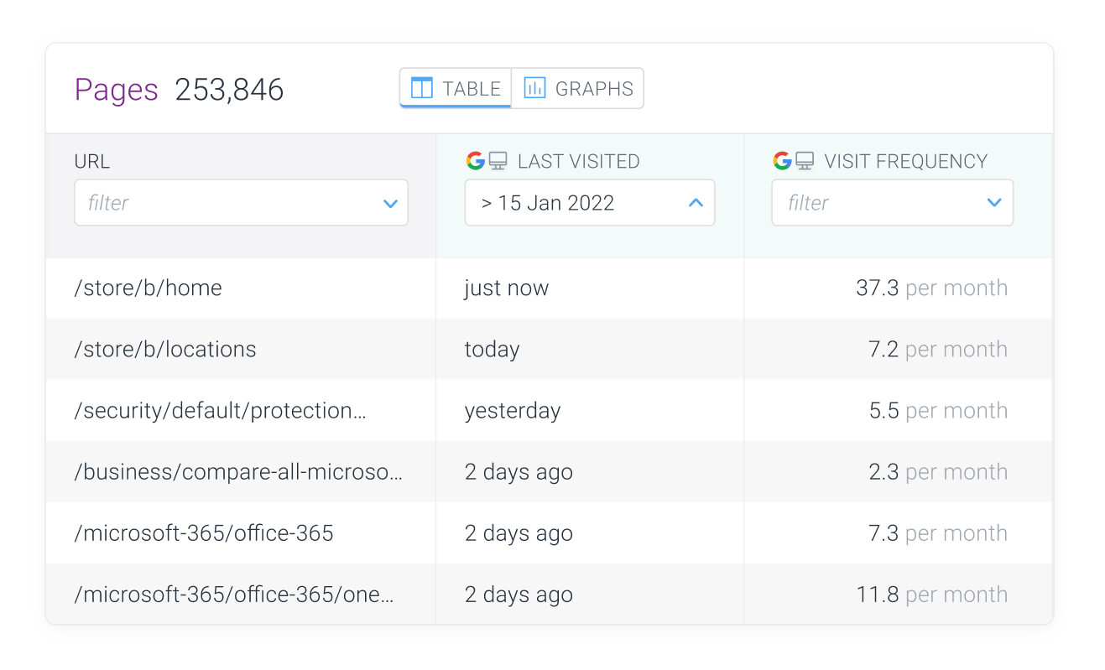Click the URL column header

[x=91, y=161]
